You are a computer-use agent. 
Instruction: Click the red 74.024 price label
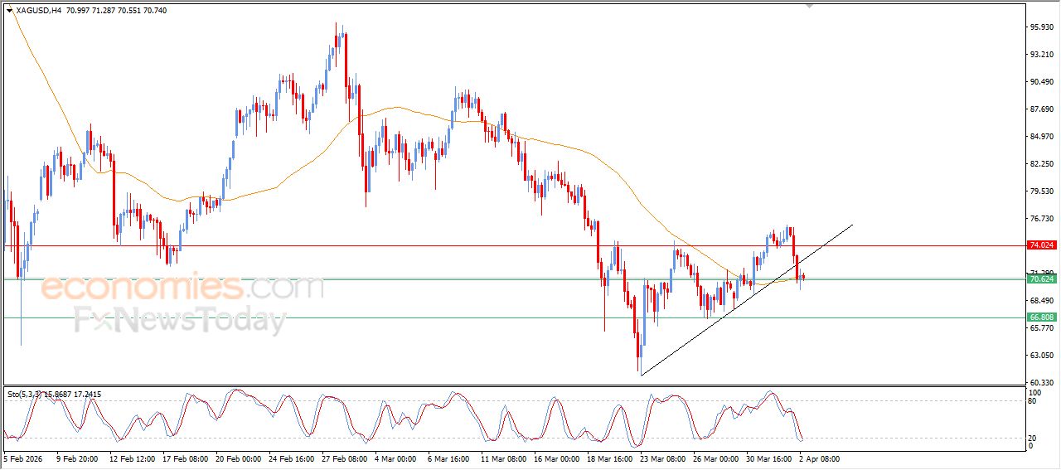1041,245
